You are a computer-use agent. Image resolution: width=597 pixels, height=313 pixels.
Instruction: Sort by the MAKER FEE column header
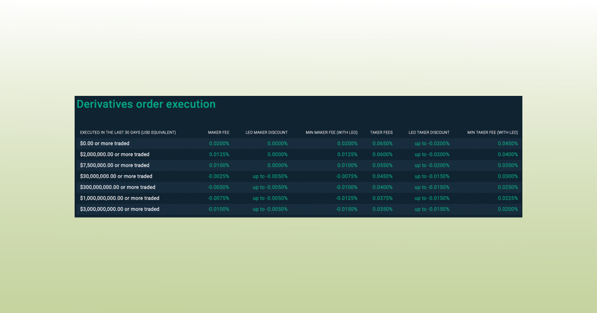(x=218, y=132)
